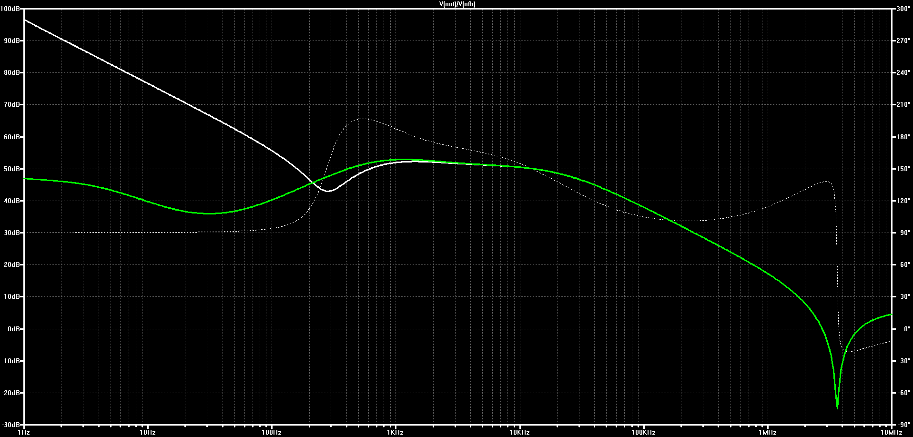Select the 80dB magnitude axis label
This screenshot has height=437, width=913.
click(11, 72)
